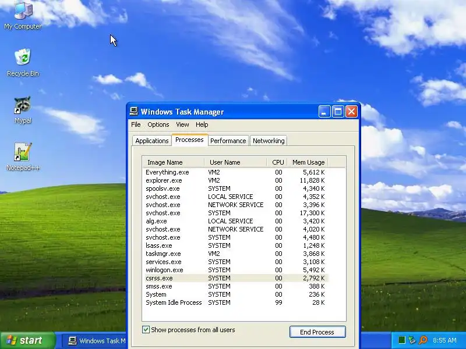Switch to the Applications tab
This screenshot has width=466, height=349.
(x=152, y=141)
